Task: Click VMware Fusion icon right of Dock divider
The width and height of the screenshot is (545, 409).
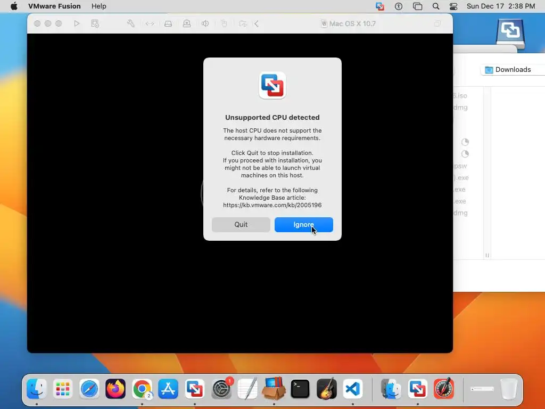Action: 417,388
